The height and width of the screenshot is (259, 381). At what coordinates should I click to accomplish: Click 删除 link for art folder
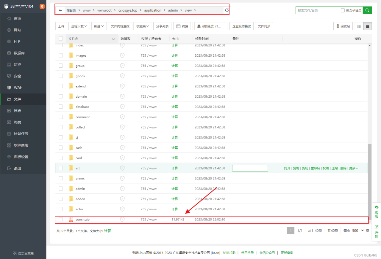[x=343, y=168]
